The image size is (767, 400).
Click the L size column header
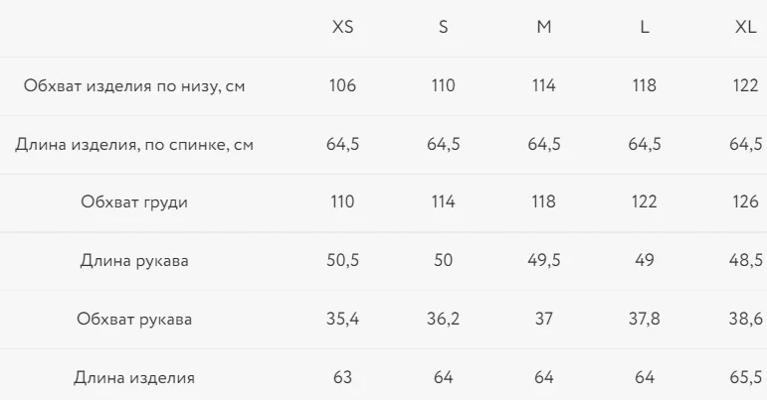point(645,27)
